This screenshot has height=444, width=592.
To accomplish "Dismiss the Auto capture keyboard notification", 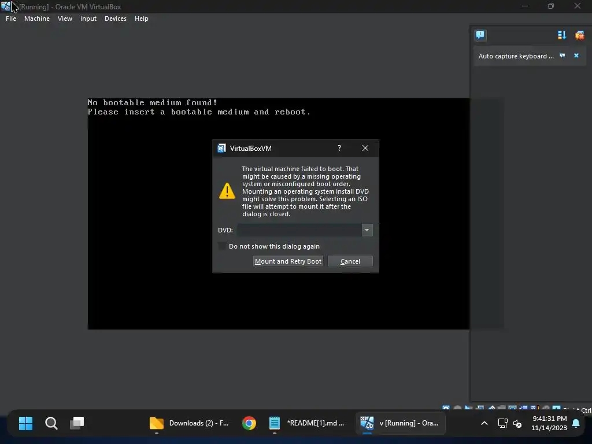I will tap(576, 55).
